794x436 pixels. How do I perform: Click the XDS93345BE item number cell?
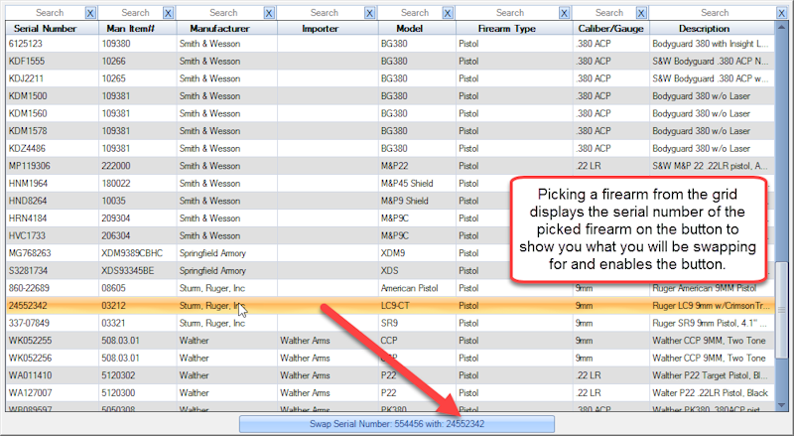[138, 271]
